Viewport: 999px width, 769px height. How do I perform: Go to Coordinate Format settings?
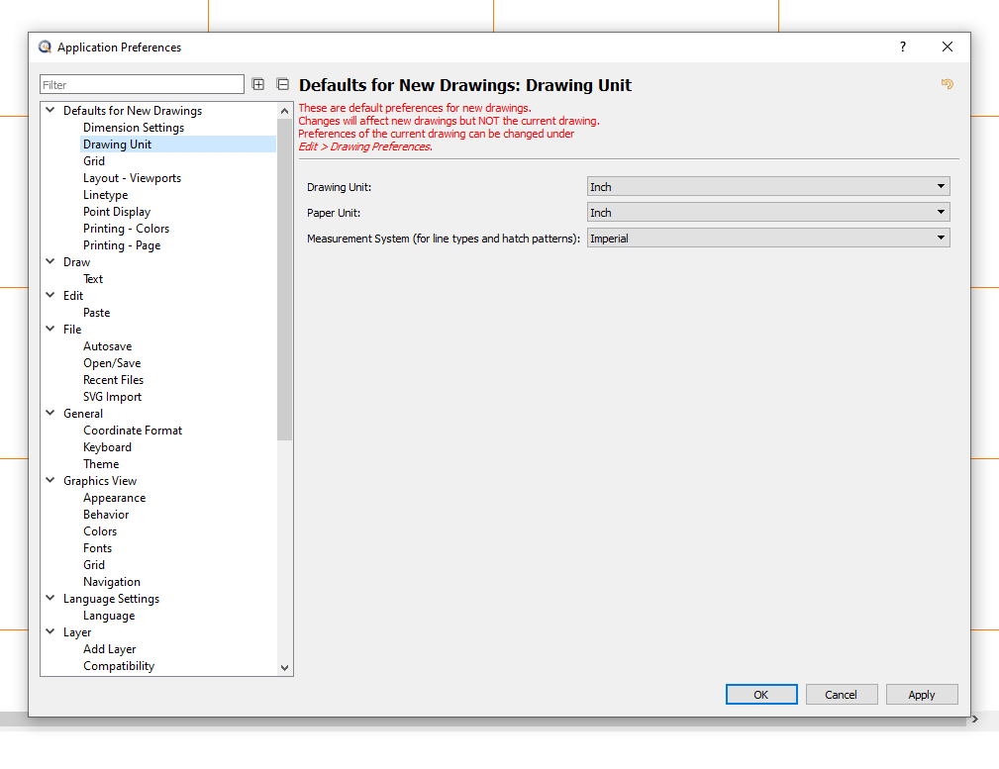coord(133,431)
